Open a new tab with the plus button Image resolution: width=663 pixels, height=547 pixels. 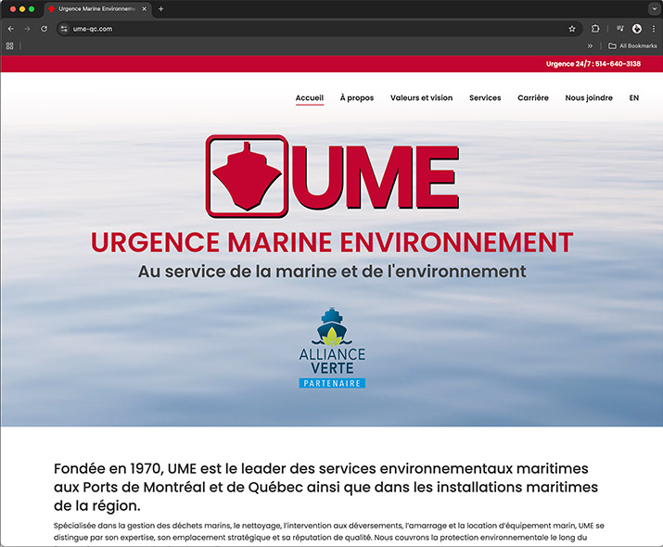pos(160,9)
